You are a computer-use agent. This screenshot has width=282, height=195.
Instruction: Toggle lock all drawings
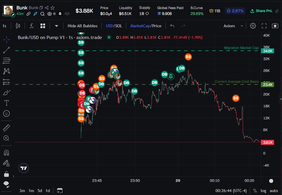point(6,174)
